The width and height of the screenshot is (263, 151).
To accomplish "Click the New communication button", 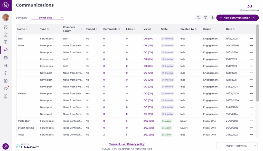I will [234, 18].
